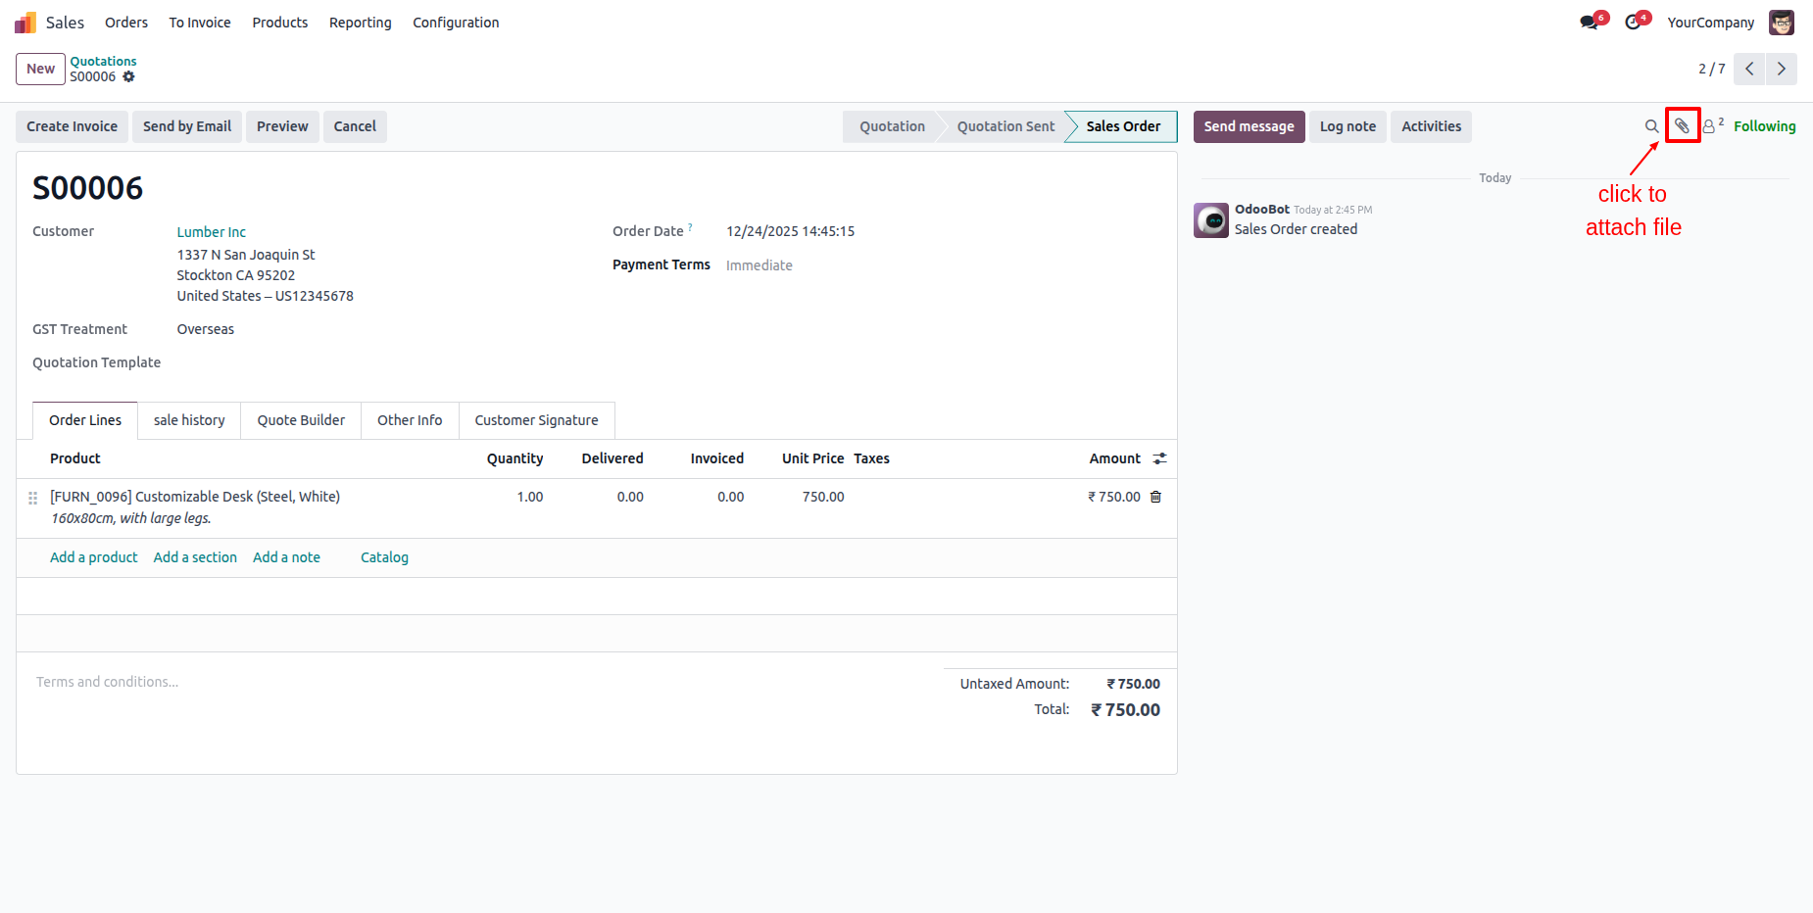
Task: Click the Delivered column header
Action: [612, 458]
